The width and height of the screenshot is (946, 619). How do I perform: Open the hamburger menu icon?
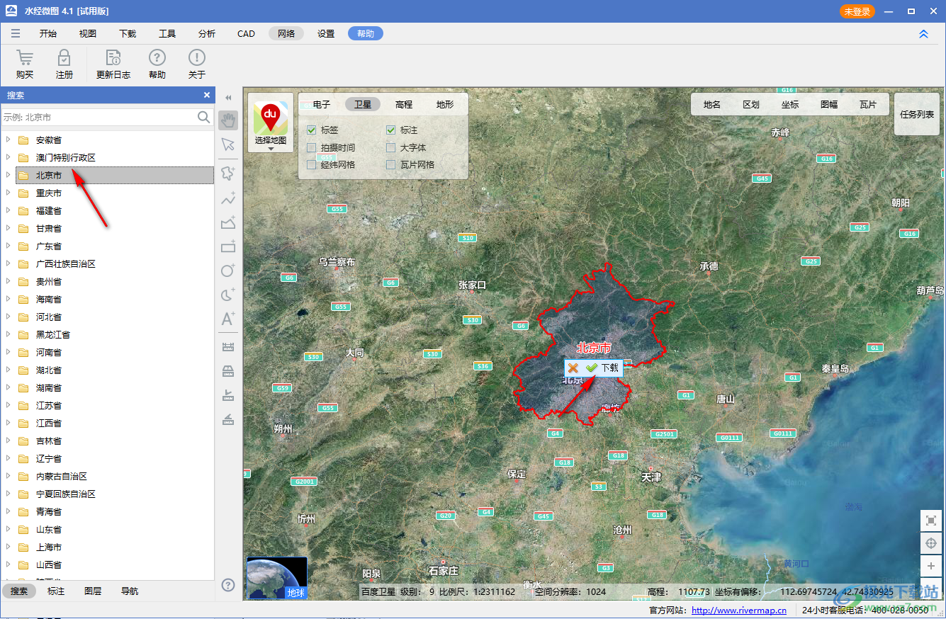coord(16,33)
